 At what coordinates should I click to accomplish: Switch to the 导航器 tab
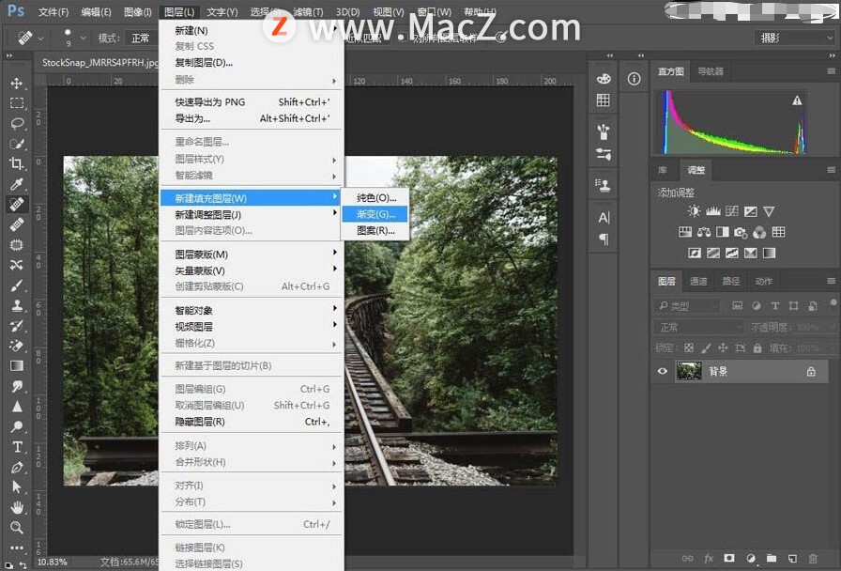click(711, 71)
